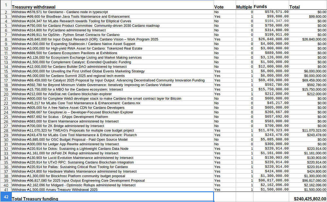The width and height of the screenshot is (327, 202).
Task: Select the Input Output Engineering Core Development cell
Action: click(112, 180)
